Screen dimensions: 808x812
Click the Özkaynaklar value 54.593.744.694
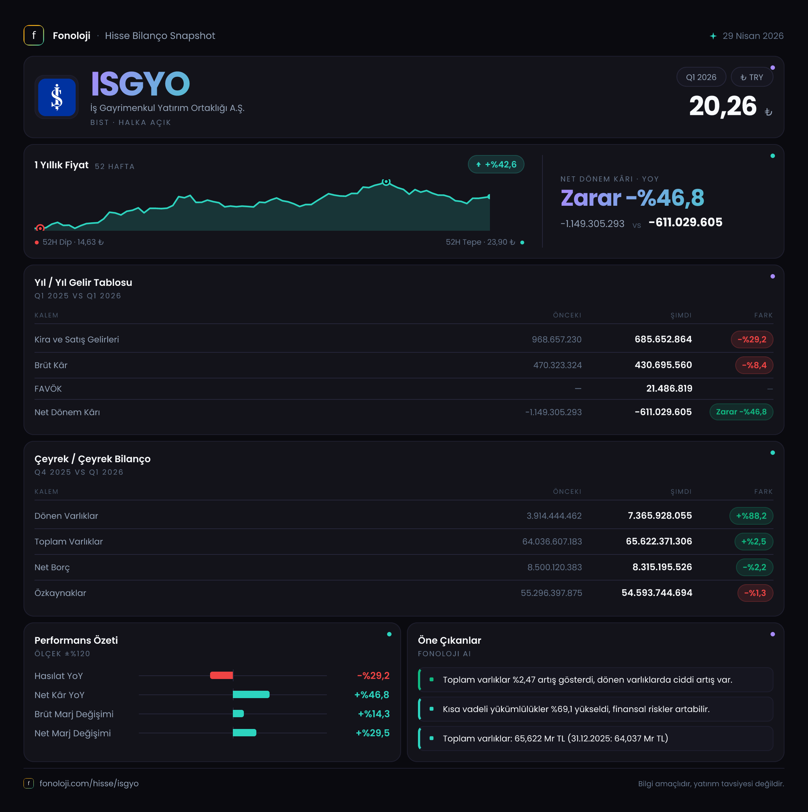tap(657, 593)
